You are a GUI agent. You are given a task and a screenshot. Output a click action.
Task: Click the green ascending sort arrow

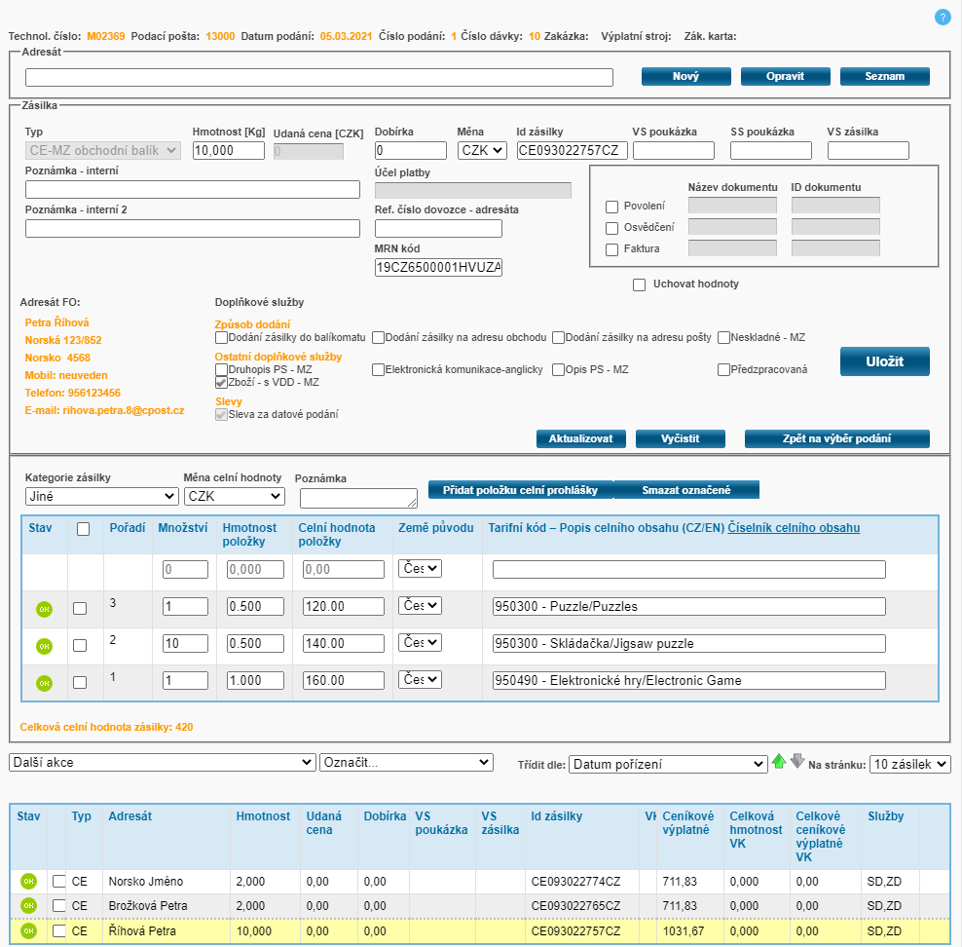click(779, 762)
